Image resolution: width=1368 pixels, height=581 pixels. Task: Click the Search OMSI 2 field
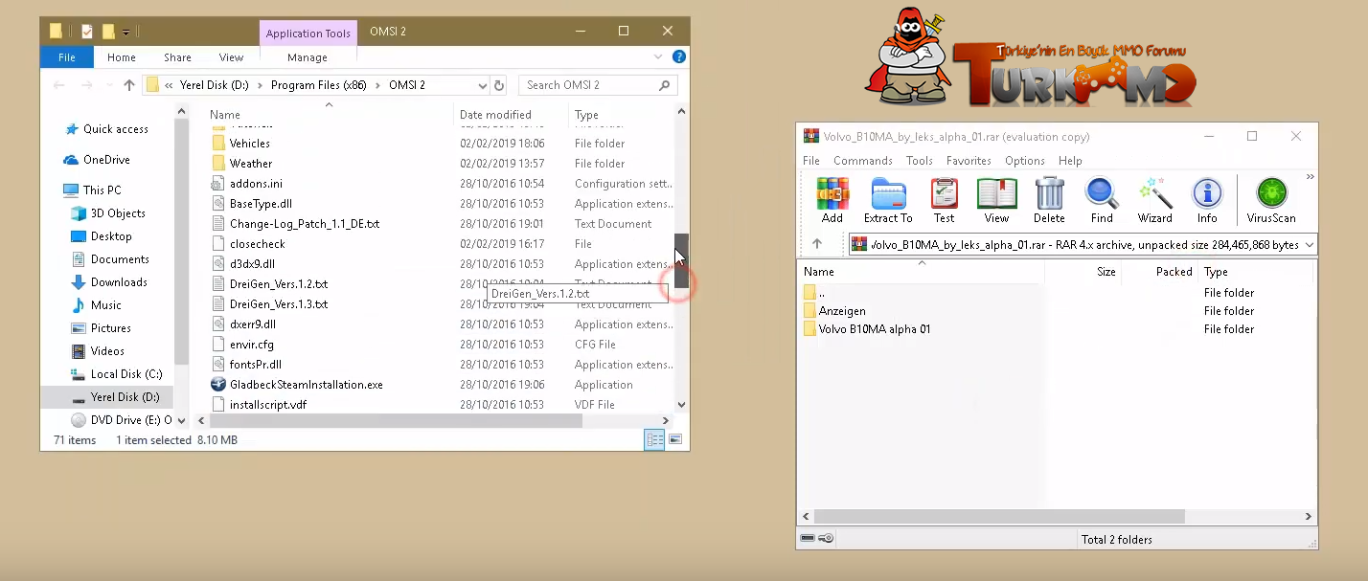pos(598,85)
